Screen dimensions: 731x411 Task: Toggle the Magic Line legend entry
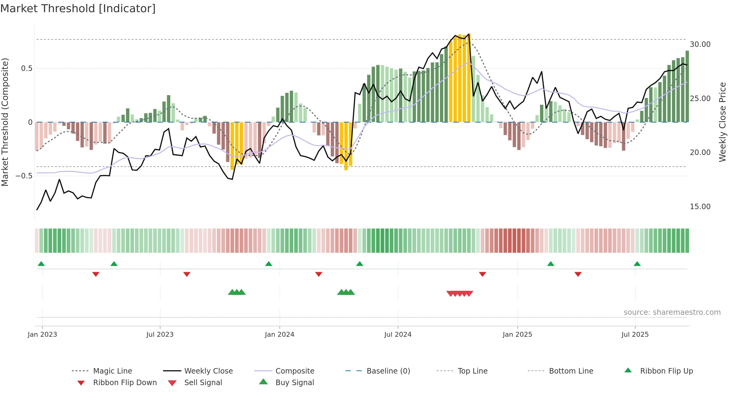(102, 371)
